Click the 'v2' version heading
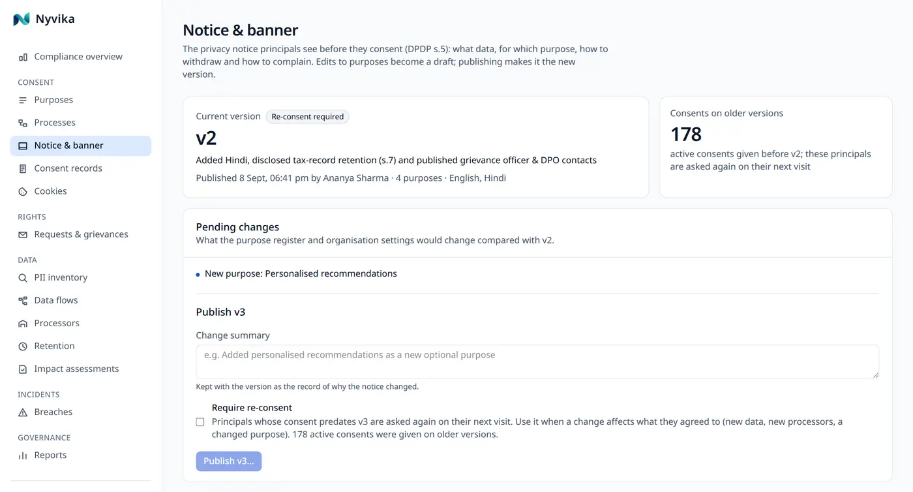913x492 pixels. (206, 138)
